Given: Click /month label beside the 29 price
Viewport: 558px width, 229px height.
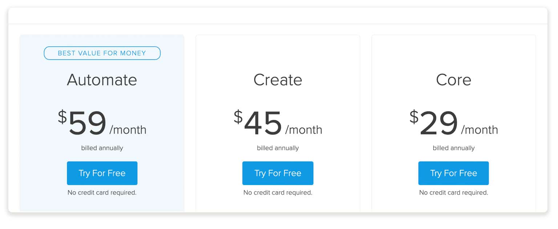Looking at the screenshot, I should (x=480, y=130).
